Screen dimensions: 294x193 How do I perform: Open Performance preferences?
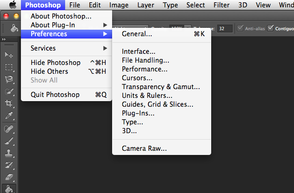coord(161,69)
